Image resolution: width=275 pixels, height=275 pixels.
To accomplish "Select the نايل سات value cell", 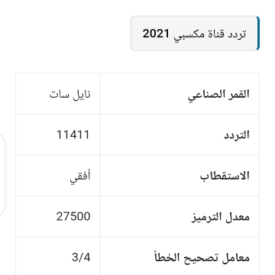I will (58, 94).
